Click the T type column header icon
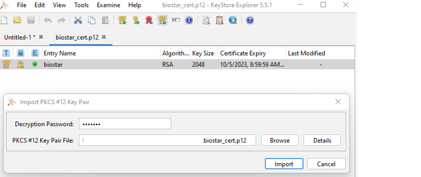Viewport: 421px width, 177px height. (6, 53)
